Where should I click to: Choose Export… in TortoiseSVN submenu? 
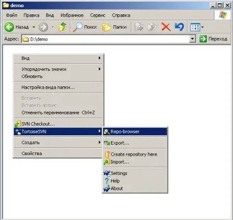pyautogui.click(x=135, y=143)
